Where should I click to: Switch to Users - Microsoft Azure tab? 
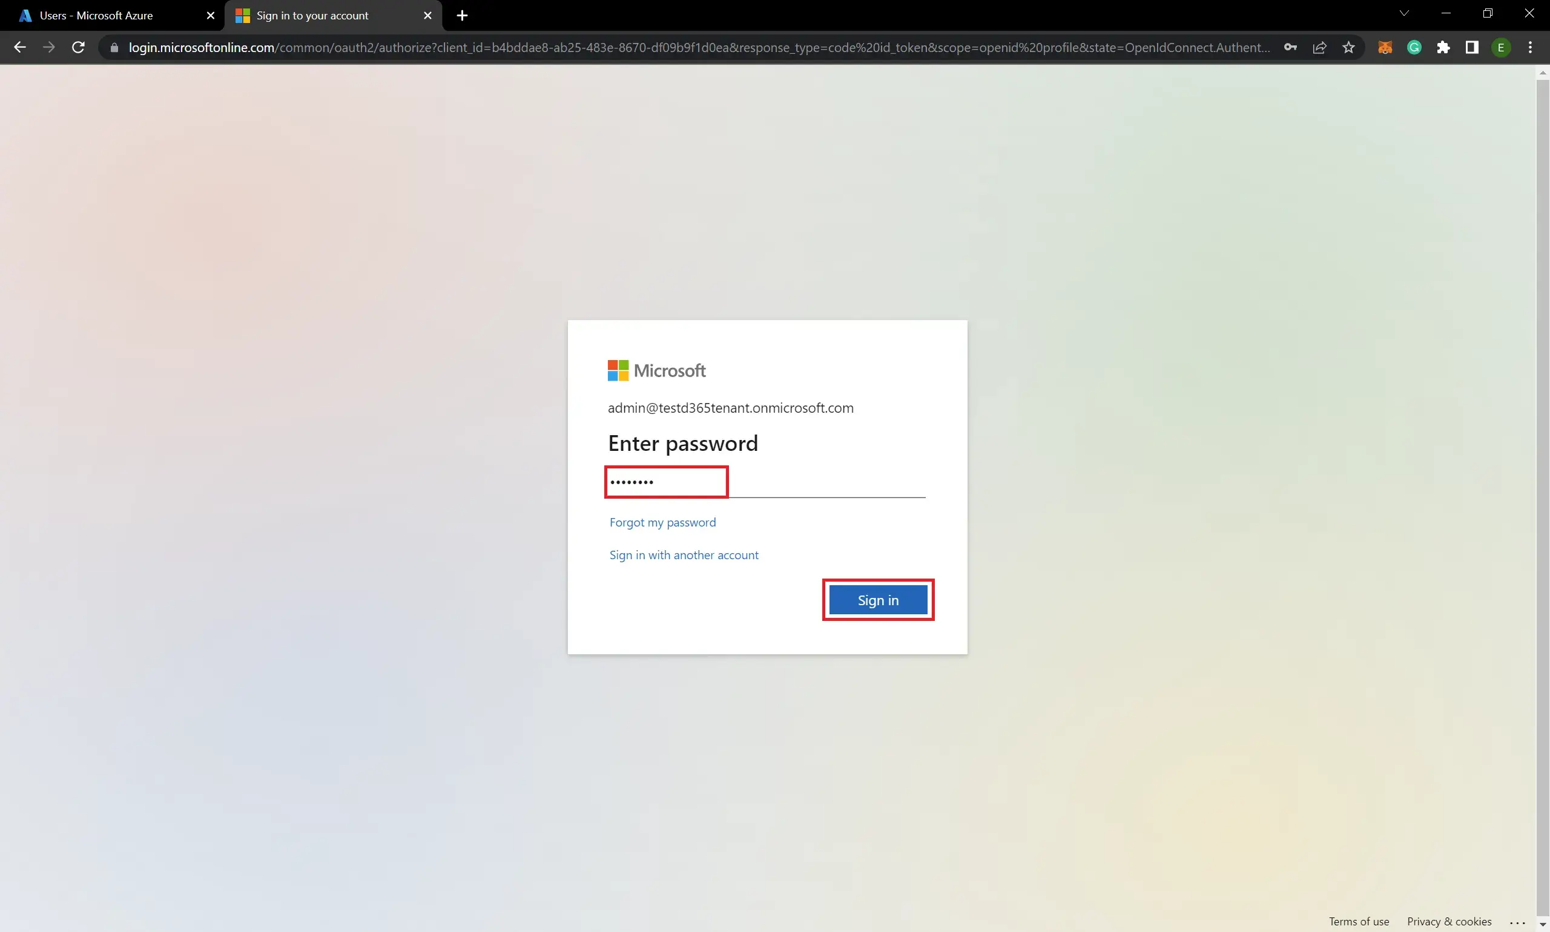[112, 16]
